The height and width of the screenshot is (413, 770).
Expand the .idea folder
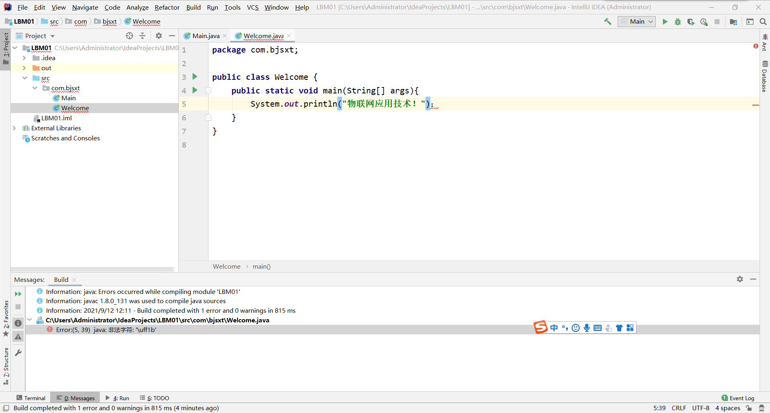click(x=24, y=58)
